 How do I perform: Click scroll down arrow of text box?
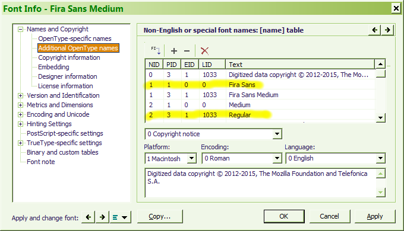[x=381, y=192]
